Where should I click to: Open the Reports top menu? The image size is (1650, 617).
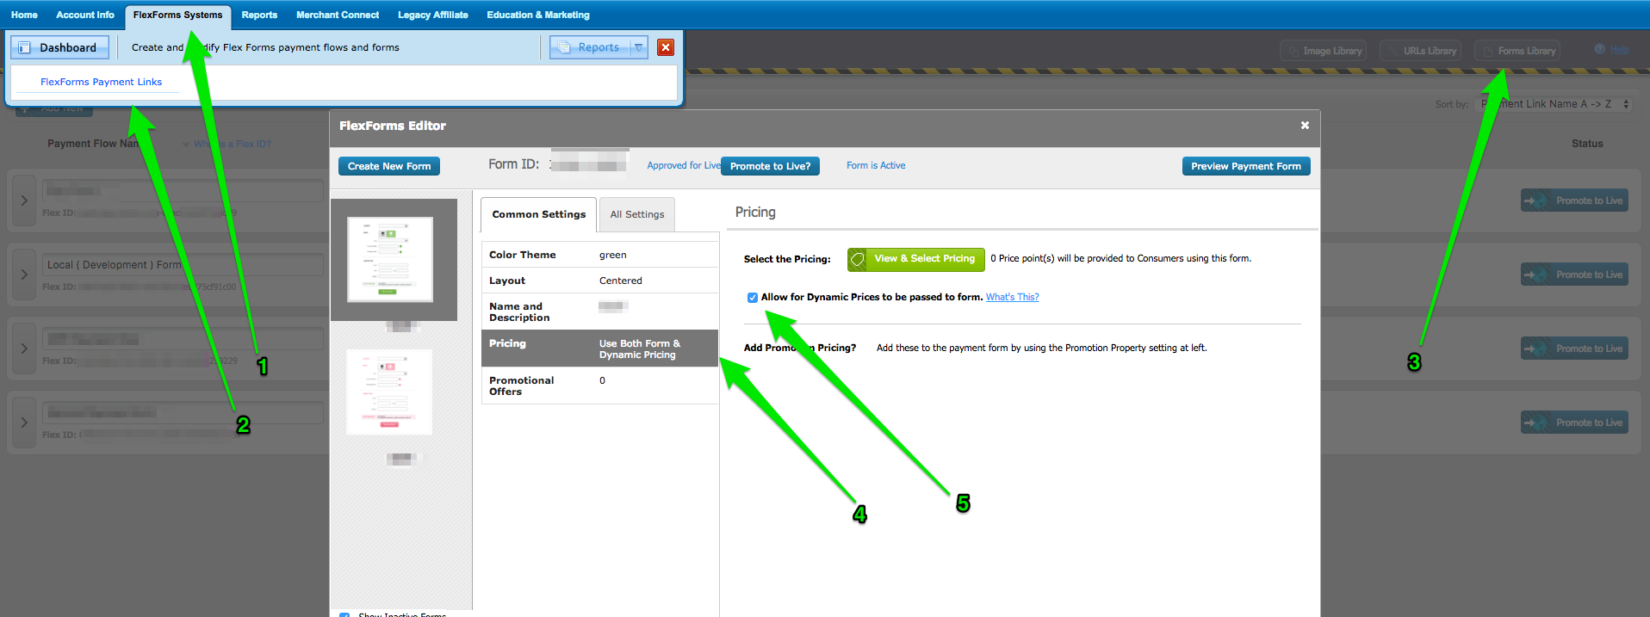[259, 15]
